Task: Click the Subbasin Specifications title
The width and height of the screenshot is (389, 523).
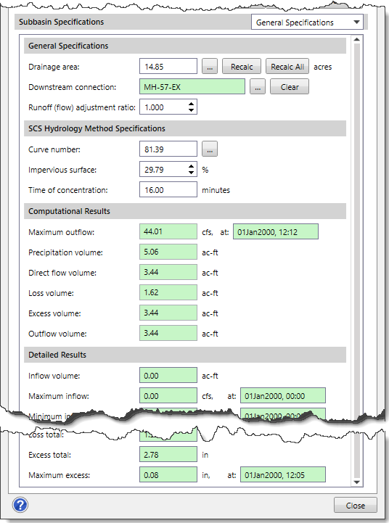Action: pos(62,22)
